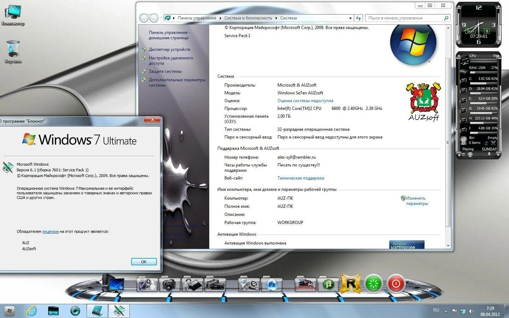Open the contacts/pen folder in dock
Image resolution: width=509 pixels, height=318 pixels.
tap(147, 284)
